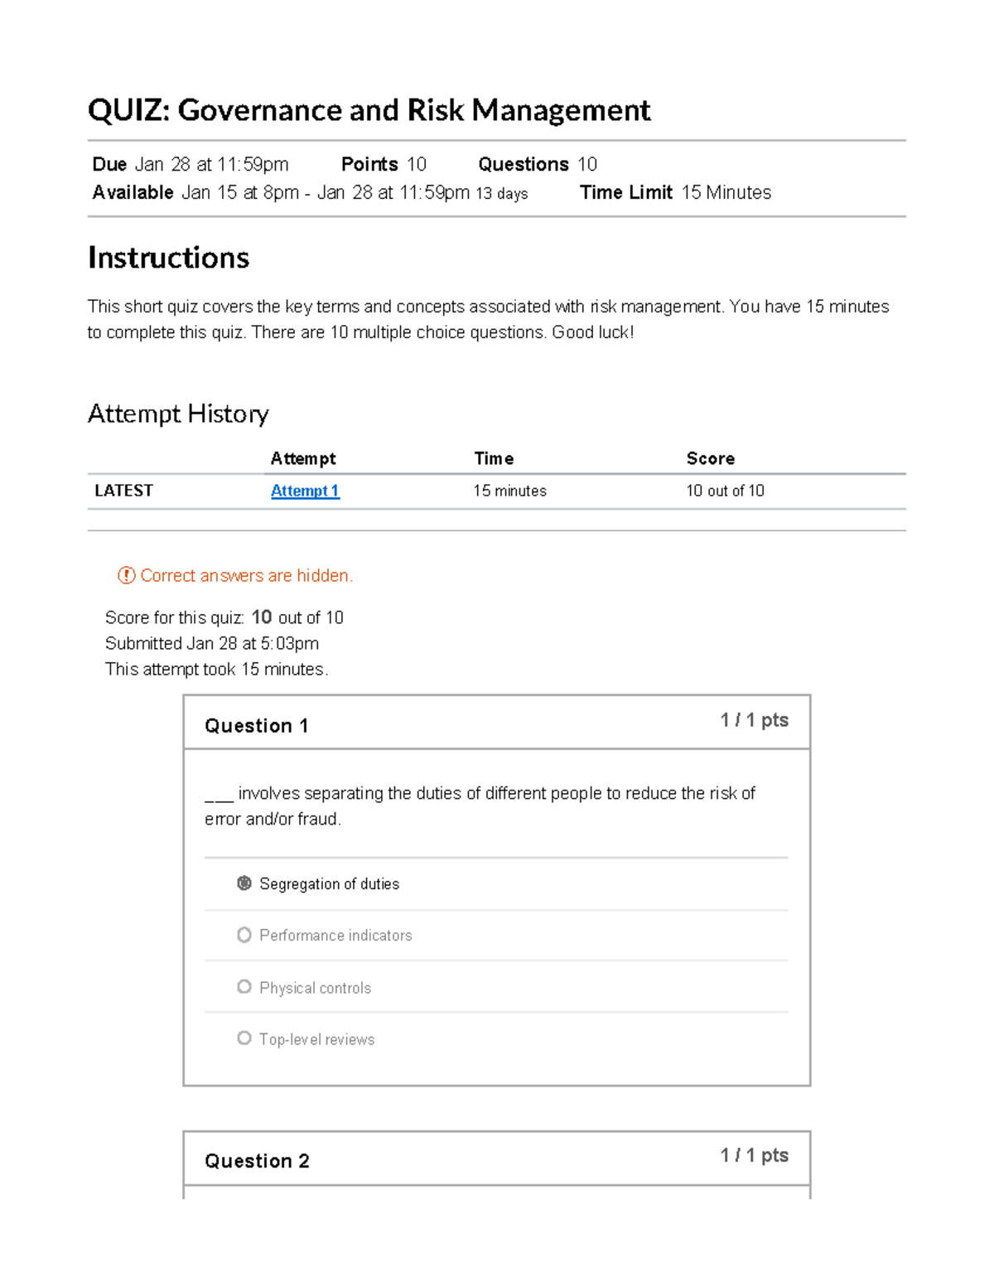Viewport: 994px width, 1287px height.
Task: Select the Segregation of duties radio button
Action: pyautogui.click(x=244, y=883)
